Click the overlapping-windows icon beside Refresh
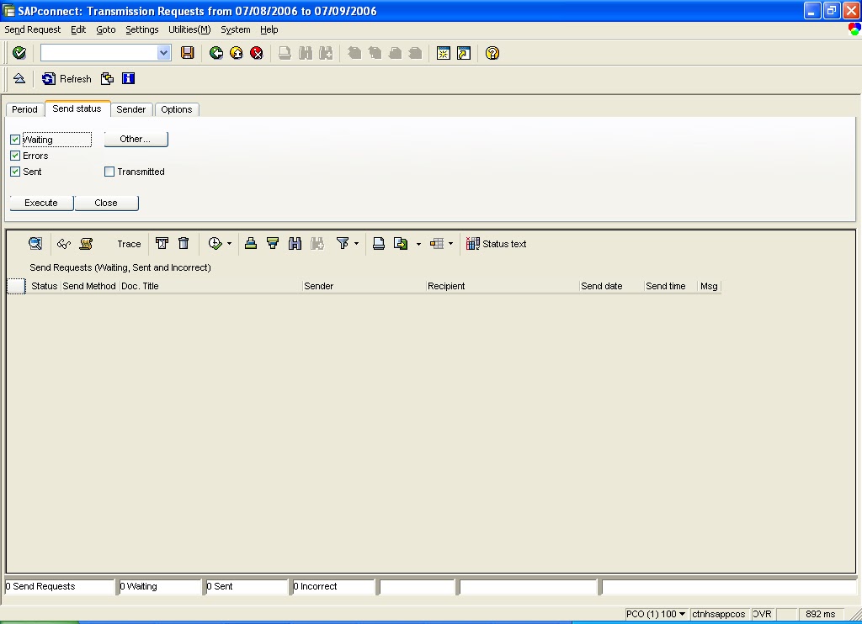Viewport: 862px width, 624px height. tap(107, 78)
